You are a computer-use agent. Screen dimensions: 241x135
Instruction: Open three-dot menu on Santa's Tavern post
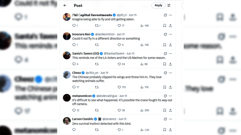click(170, 54)
